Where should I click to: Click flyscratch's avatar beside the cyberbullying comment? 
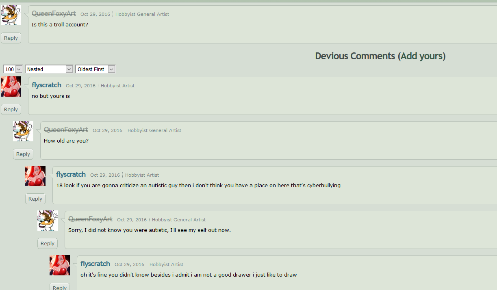click(x=35, y=176)
